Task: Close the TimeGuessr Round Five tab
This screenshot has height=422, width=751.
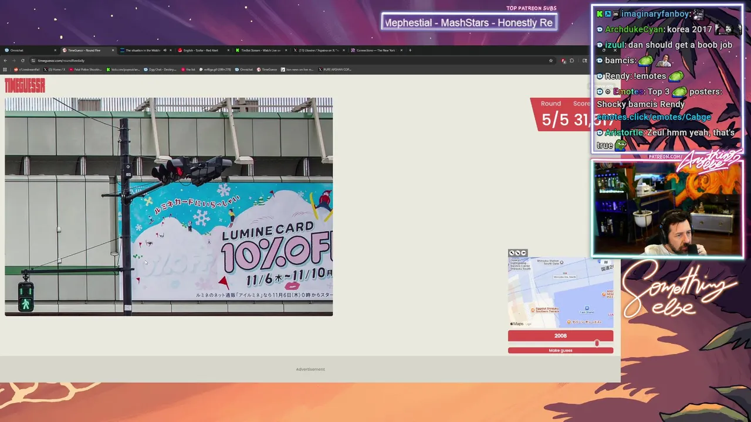Action: [113, 50]
